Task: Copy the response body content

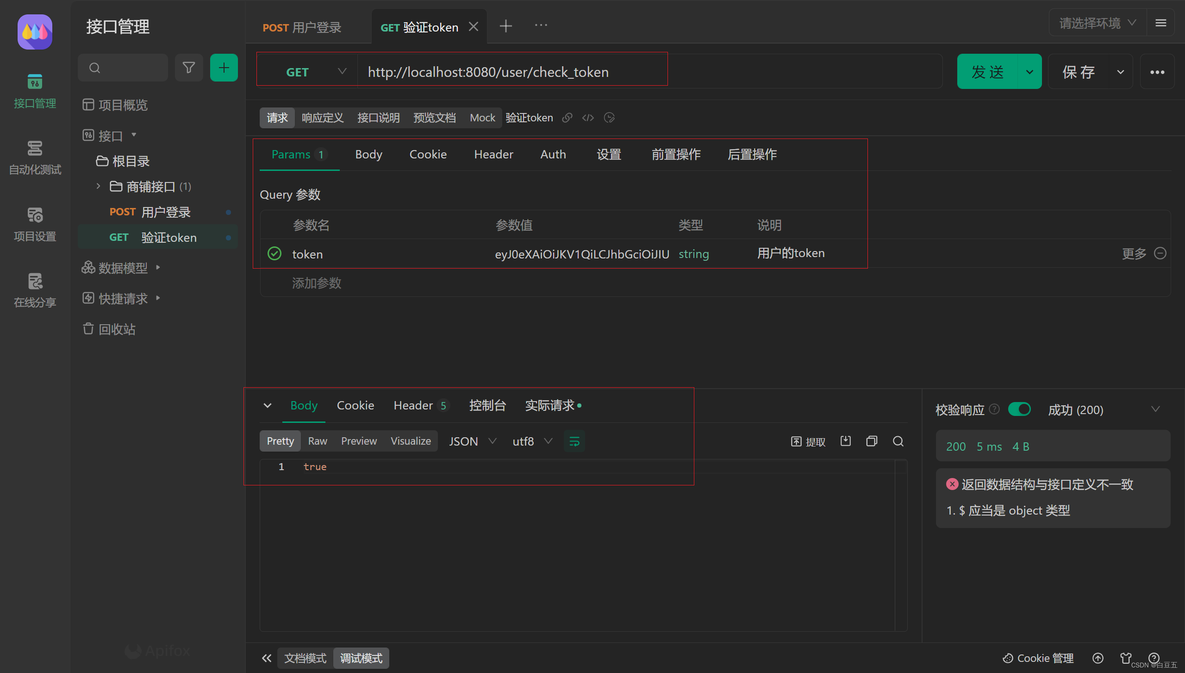Action: point(872,441)
